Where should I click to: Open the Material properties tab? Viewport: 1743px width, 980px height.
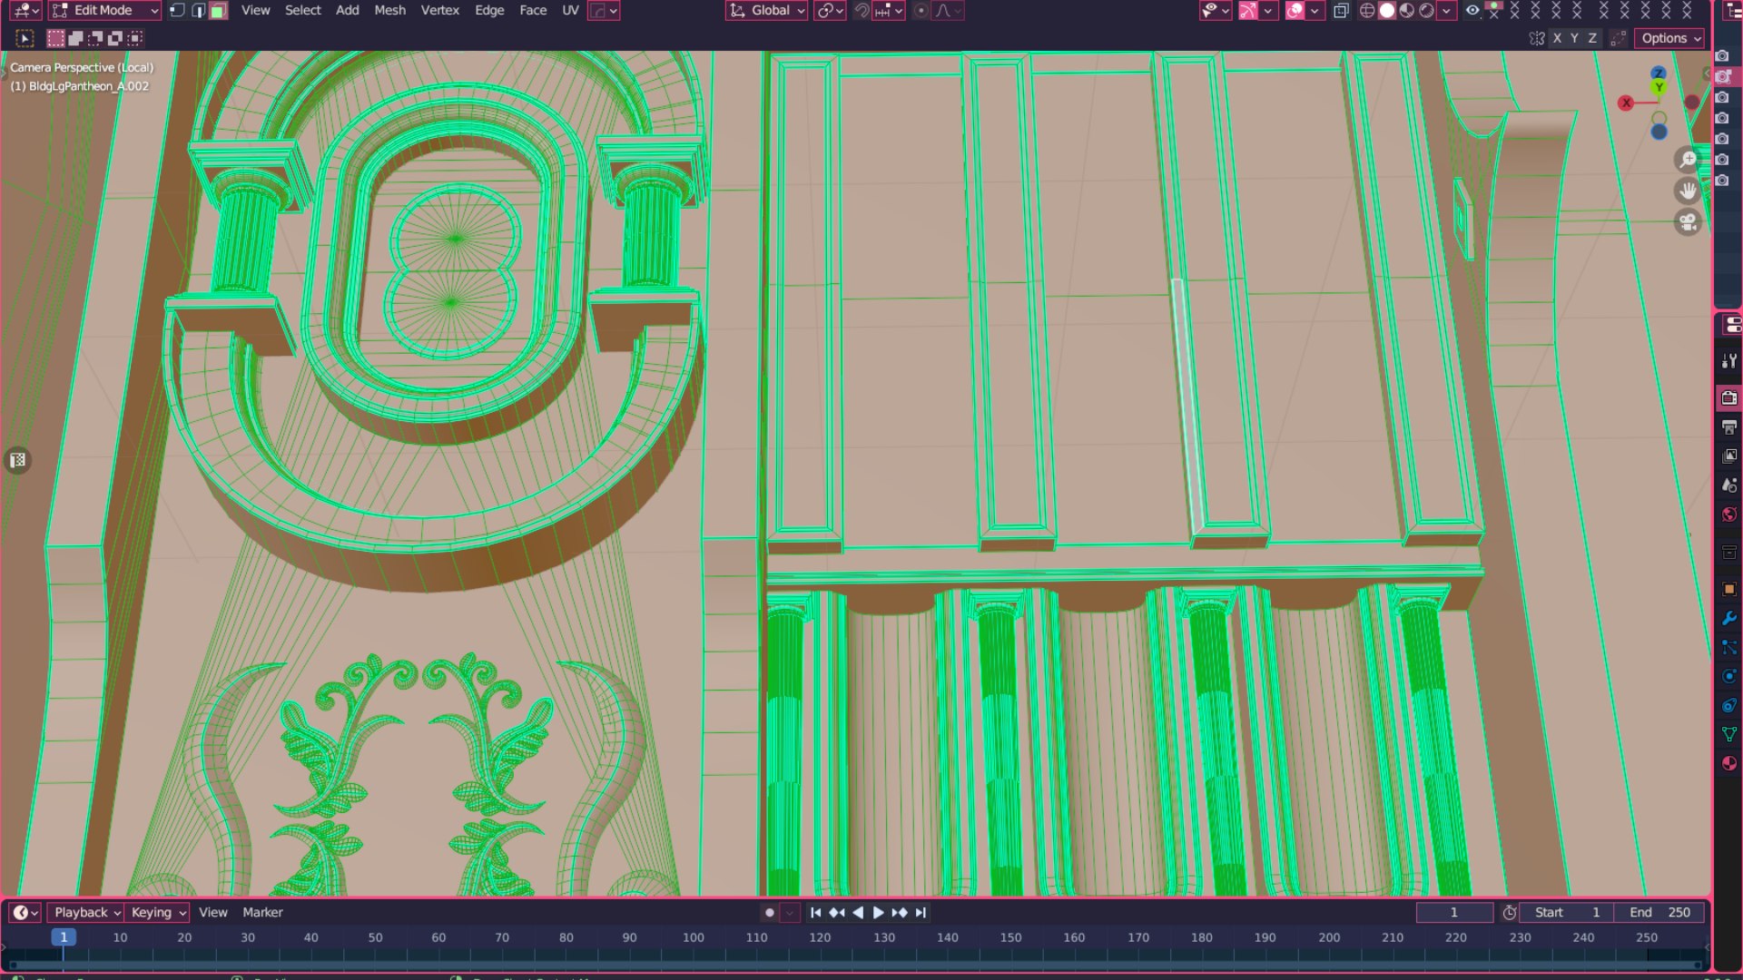pos(1729,763)
